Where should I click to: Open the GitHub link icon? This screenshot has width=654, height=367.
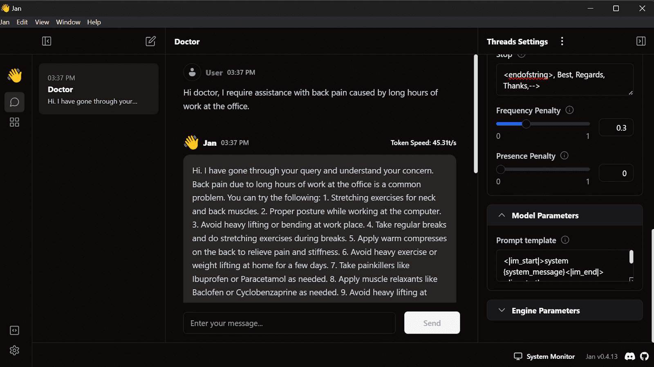(x=645, y=356)
